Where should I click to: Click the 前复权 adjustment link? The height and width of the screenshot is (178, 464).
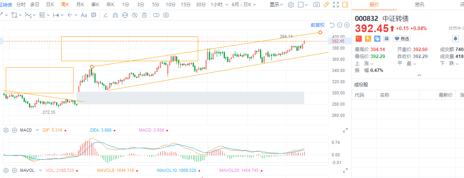(x=318, y=25)
